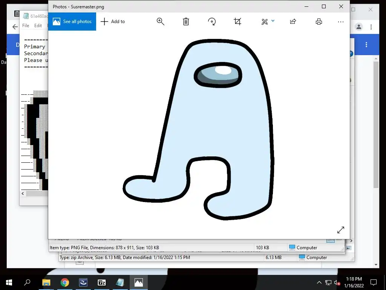Click 6.13 MB size in status bar
Viewport: 386px width, 290px height.
click(x=273, y=258)
